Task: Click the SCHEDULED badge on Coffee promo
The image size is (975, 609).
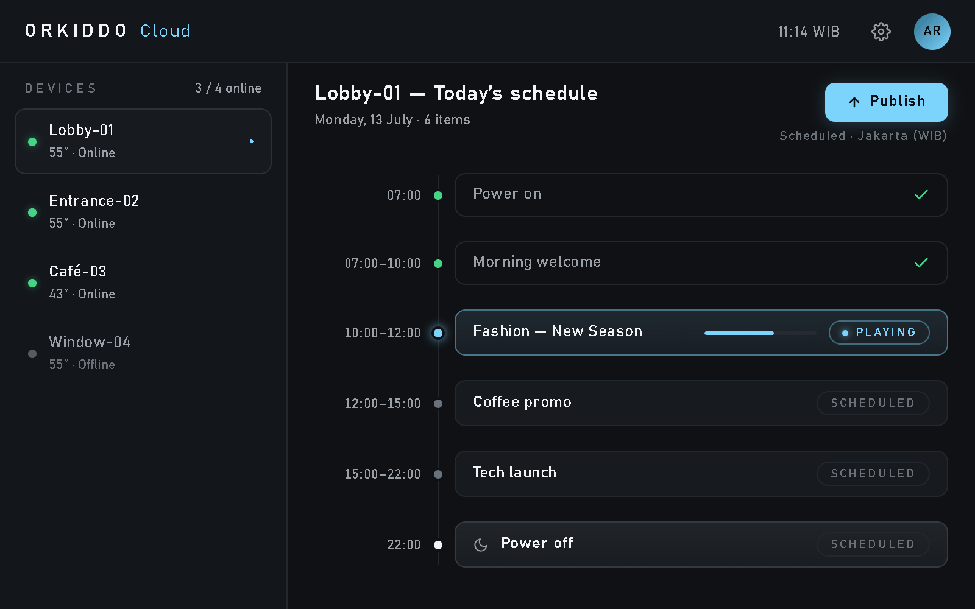Action: (x=873, y=403)
